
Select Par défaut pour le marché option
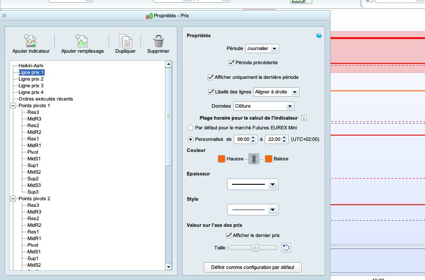pos(191,128)
